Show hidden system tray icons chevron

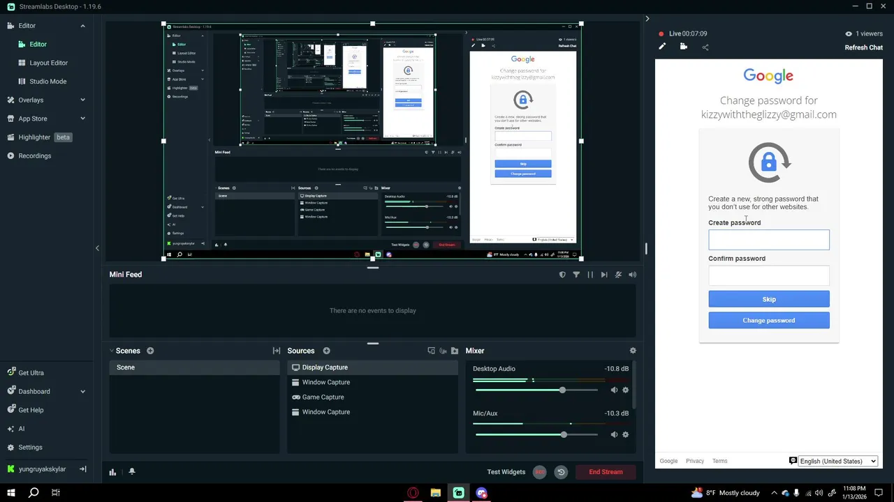(773, 493)
